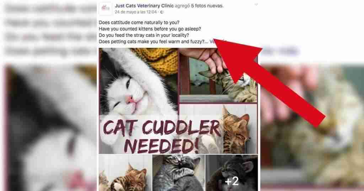364x191 pixels.
Task: Click the post timestamp 24 de mayo
Action: coord(135,12)
